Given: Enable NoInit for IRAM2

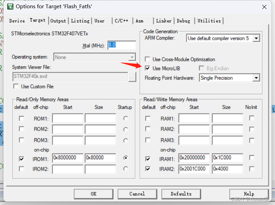Looking at the screenshot, I should pyautogui.click(x=252, y=169).
